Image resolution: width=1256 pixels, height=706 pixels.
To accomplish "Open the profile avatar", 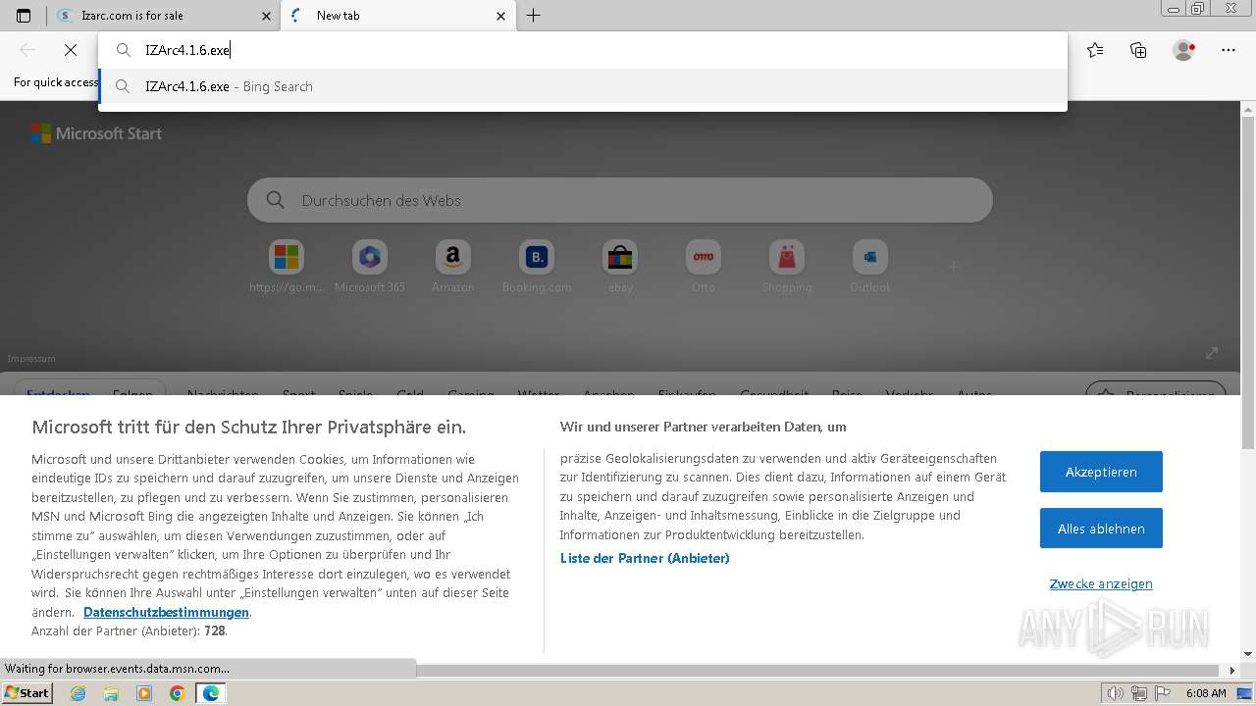I will [1184, 50].
